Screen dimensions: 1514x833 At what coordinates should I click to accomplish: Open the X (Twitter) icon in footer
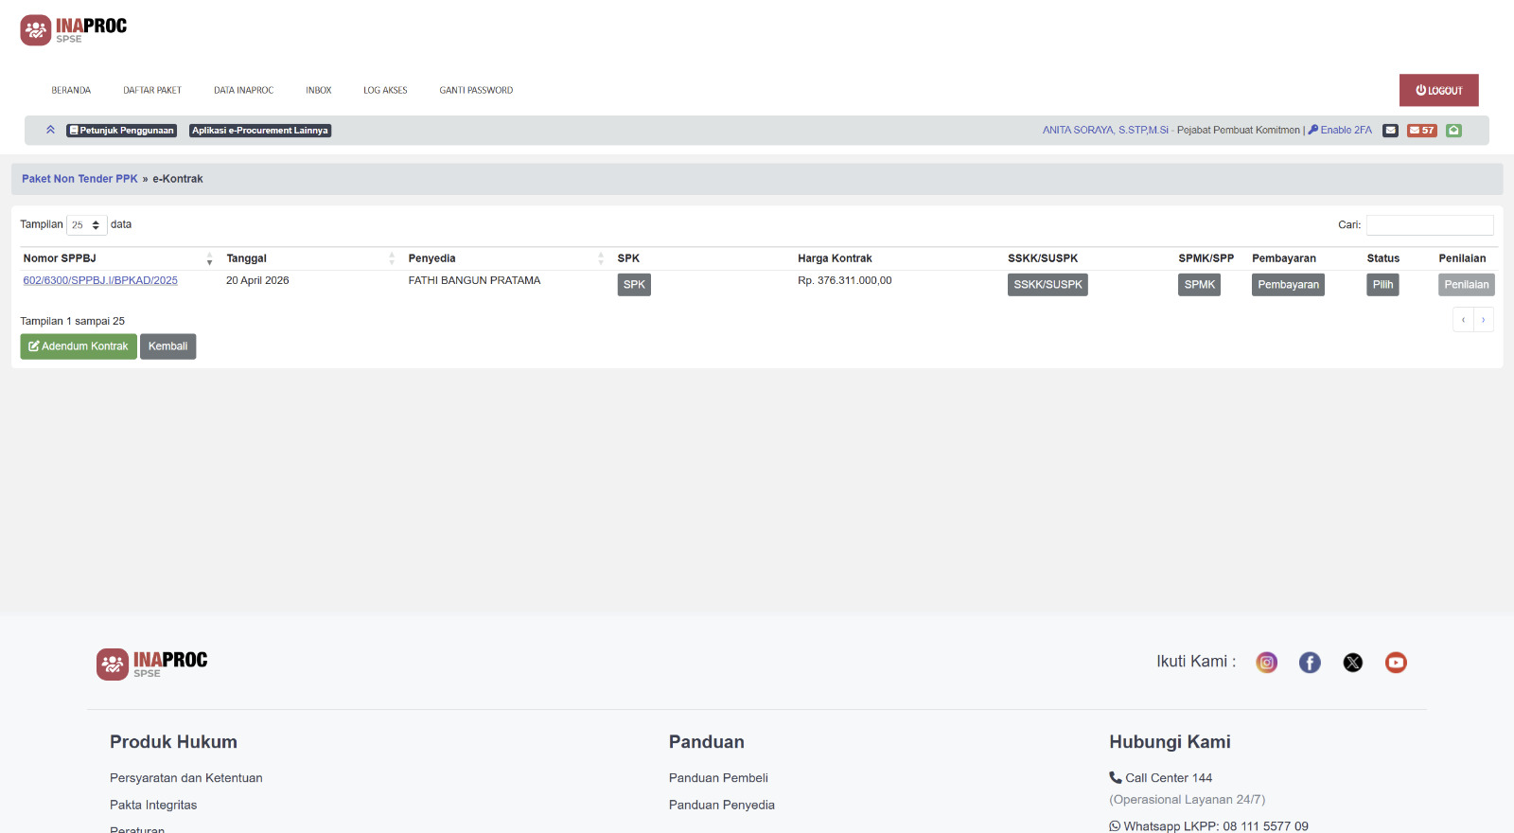[1353, 663]
